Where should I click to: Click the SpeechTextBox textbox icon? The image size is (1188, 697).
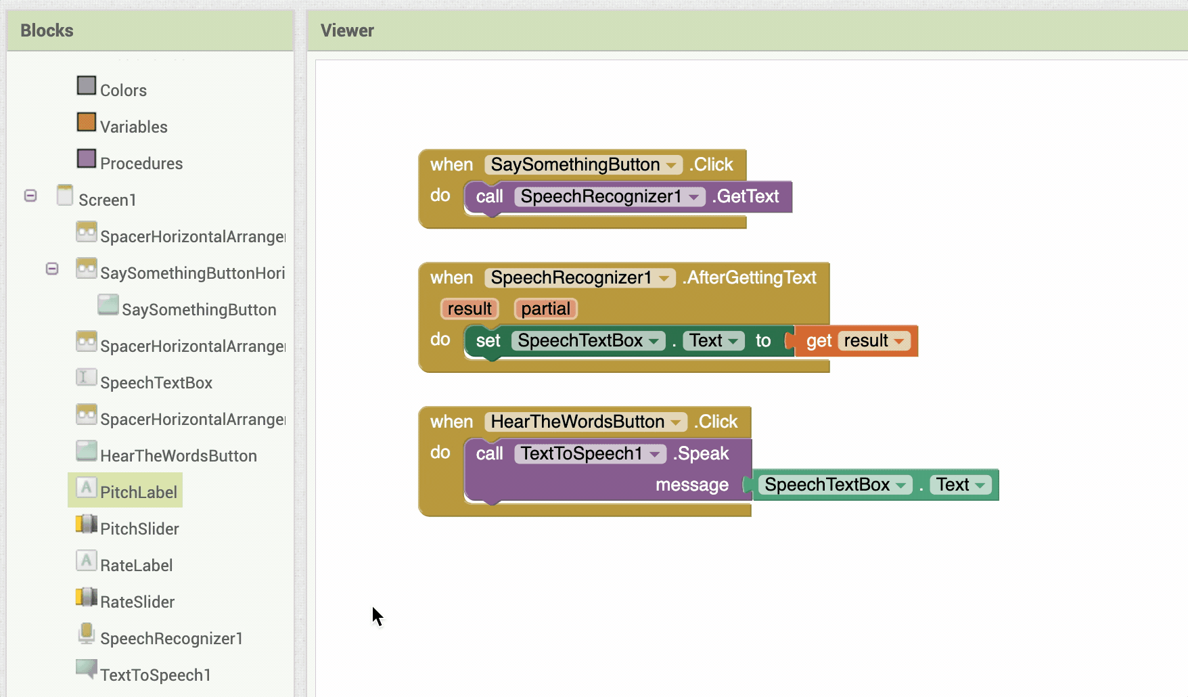point(86,378)
